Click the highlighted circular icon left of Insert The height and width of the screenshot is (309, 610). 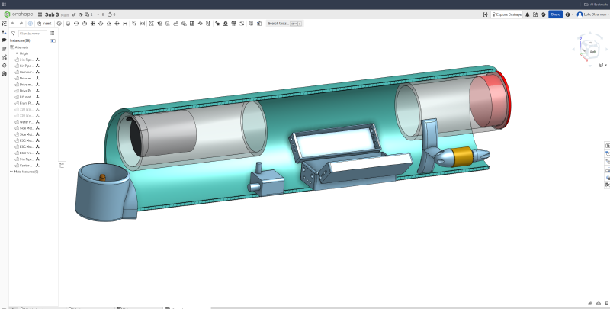click(30, 24)
